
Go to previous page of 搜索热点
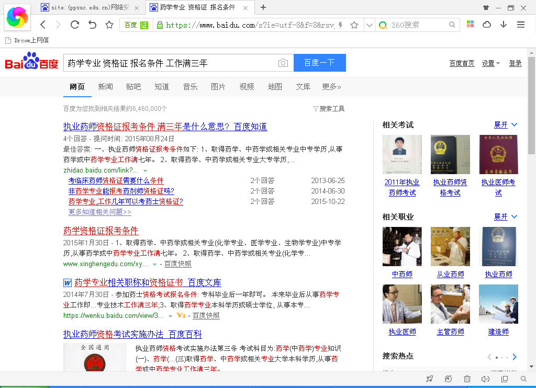[x=489, y=357]
